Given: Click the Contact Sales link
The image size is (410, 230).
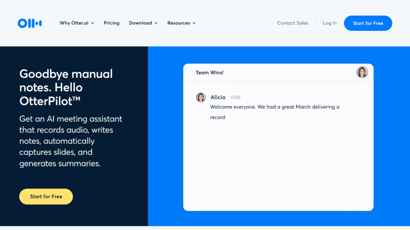Looking at the screenshot, I should pos(293,23).
